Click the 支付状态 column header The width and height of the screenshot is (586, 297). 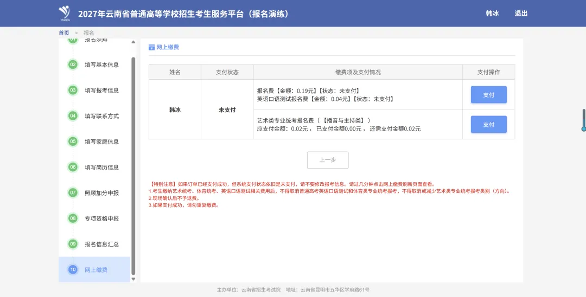point(227,72)
